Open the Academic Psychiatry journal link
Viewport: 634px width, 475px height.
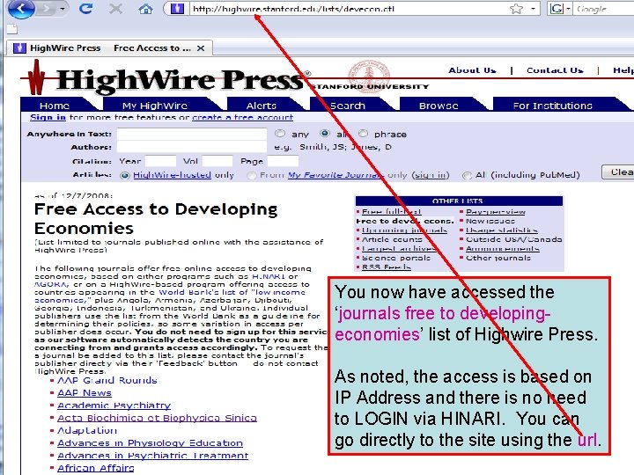point(114,406)
